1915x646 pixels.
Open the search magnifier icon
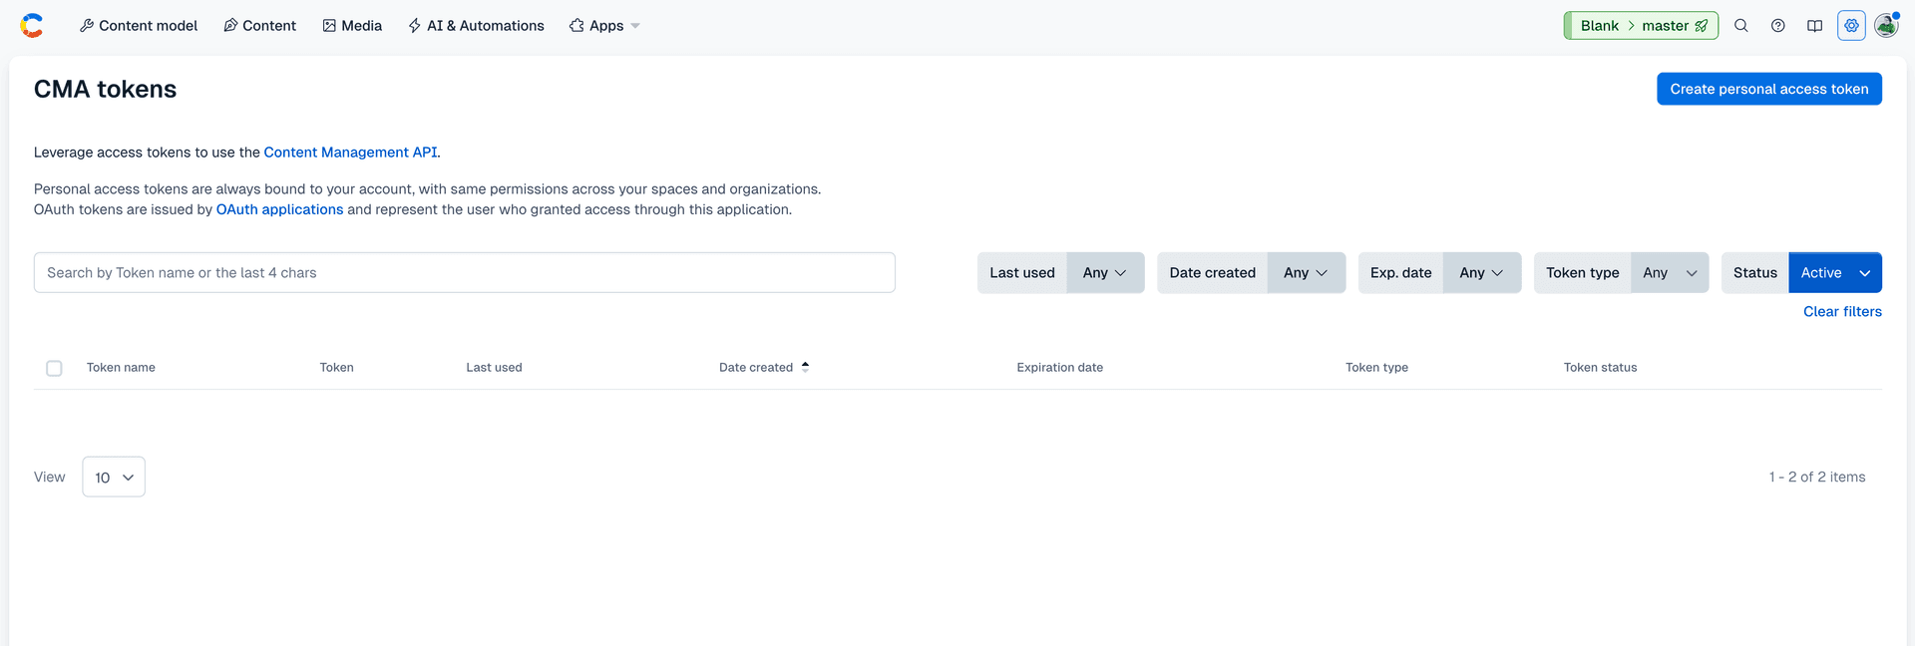pyautogui.click(x=1741, y=26)
